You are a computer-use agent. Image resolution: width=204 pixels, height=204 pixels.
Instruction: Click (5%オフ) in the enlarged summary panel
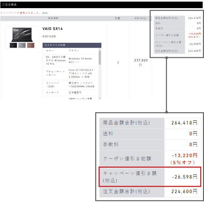coord(183,163)
